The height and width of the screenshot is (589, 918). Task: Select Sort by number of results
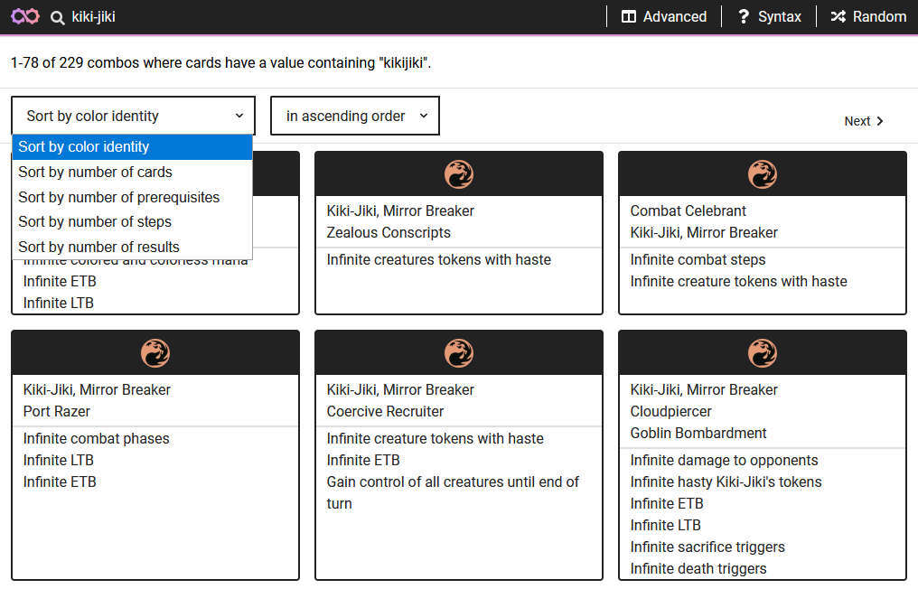pyautogui.click(x=98, y=247)
